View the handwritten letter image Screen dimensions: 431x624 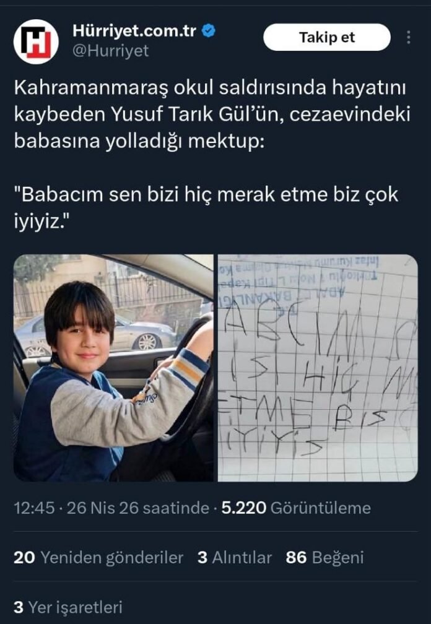click(318, 368)
